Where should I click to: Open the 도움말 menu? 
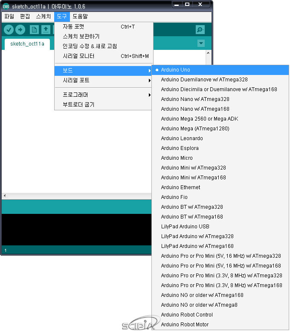coord(80,17)
